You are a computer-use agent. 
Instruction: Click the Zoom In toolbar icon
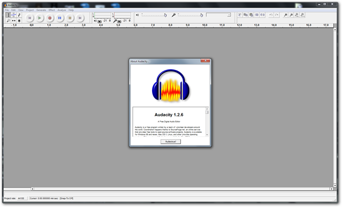[x=285, y=15]
